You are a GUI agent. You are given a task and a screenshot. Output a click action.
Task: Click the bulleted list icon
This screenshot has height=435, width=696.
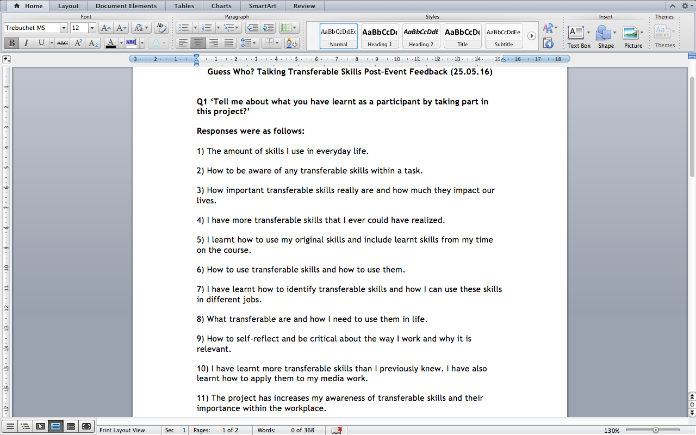[x=183, y=28]
